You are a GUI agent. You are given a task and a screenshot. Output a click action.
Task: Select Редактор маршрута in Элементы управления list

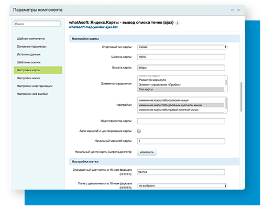point(181,80)
